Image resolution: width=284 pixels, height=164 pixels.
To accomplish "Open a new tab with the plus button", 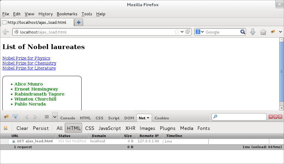I will 79,22.
